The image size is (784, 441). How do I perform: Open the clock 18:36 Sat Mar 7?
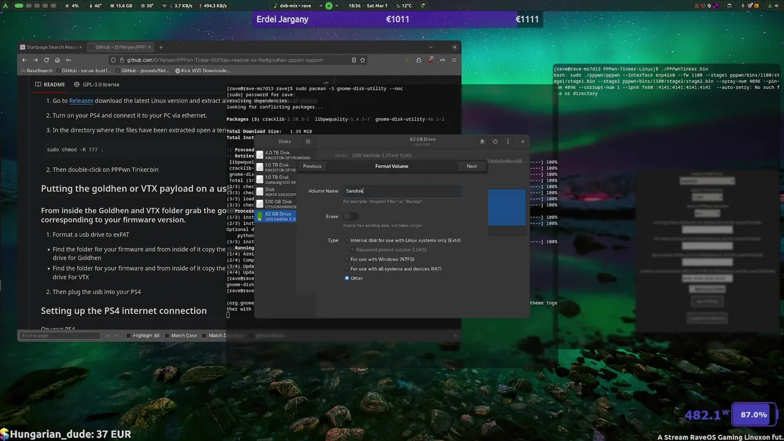tap(367, 6)
